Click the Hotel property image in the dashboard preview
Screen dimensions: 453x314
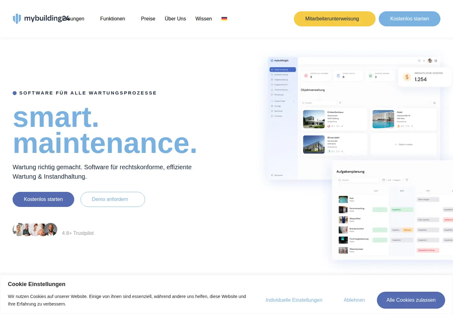point(383,119)
